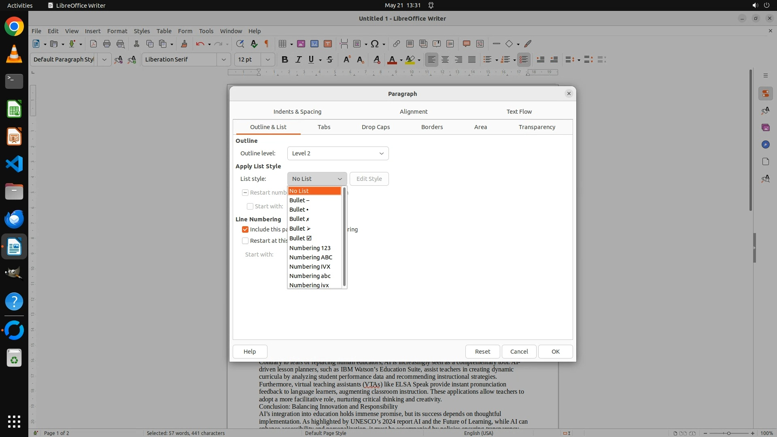
Task: Click the Center alignment icon
Action: 445,59
